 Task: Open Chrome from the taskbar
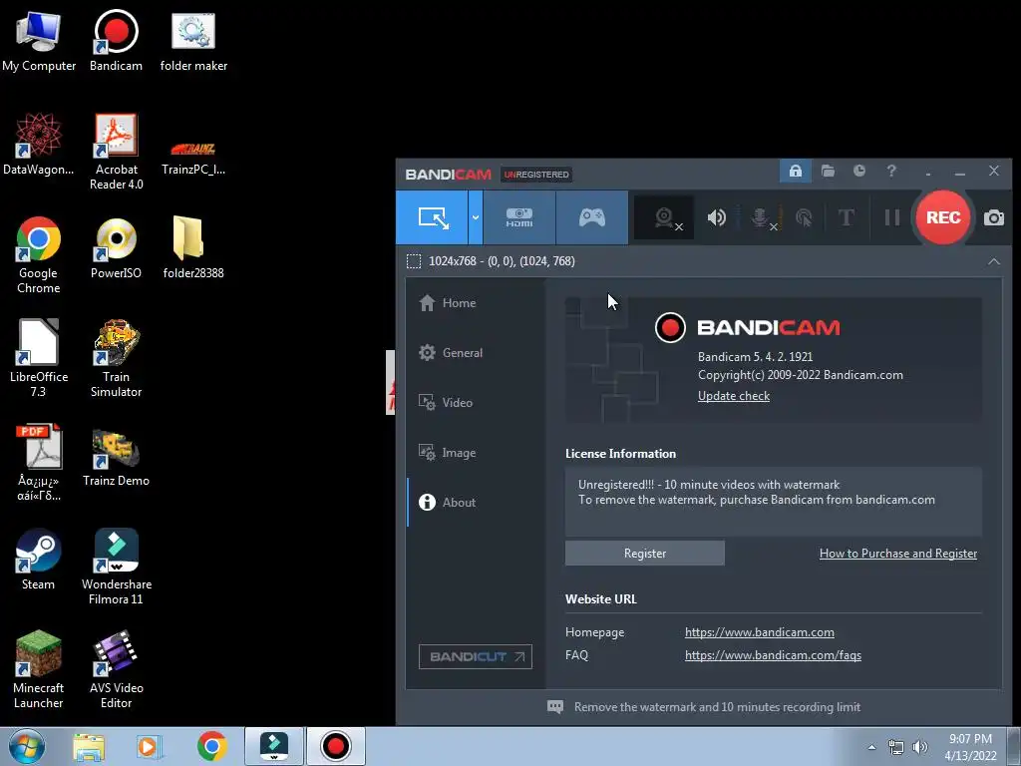211,746
